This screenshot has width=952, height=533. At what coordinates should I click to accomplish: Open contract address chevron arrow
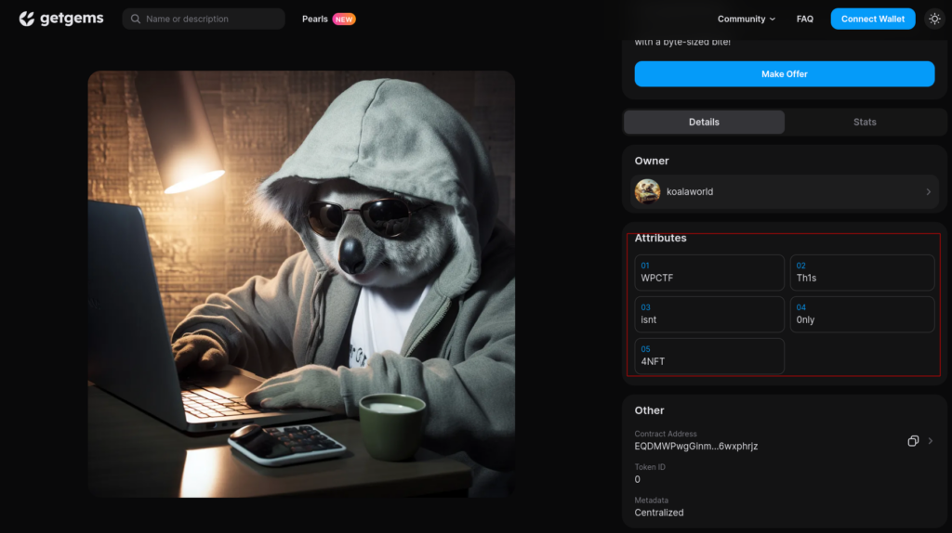tap(930, 441)
